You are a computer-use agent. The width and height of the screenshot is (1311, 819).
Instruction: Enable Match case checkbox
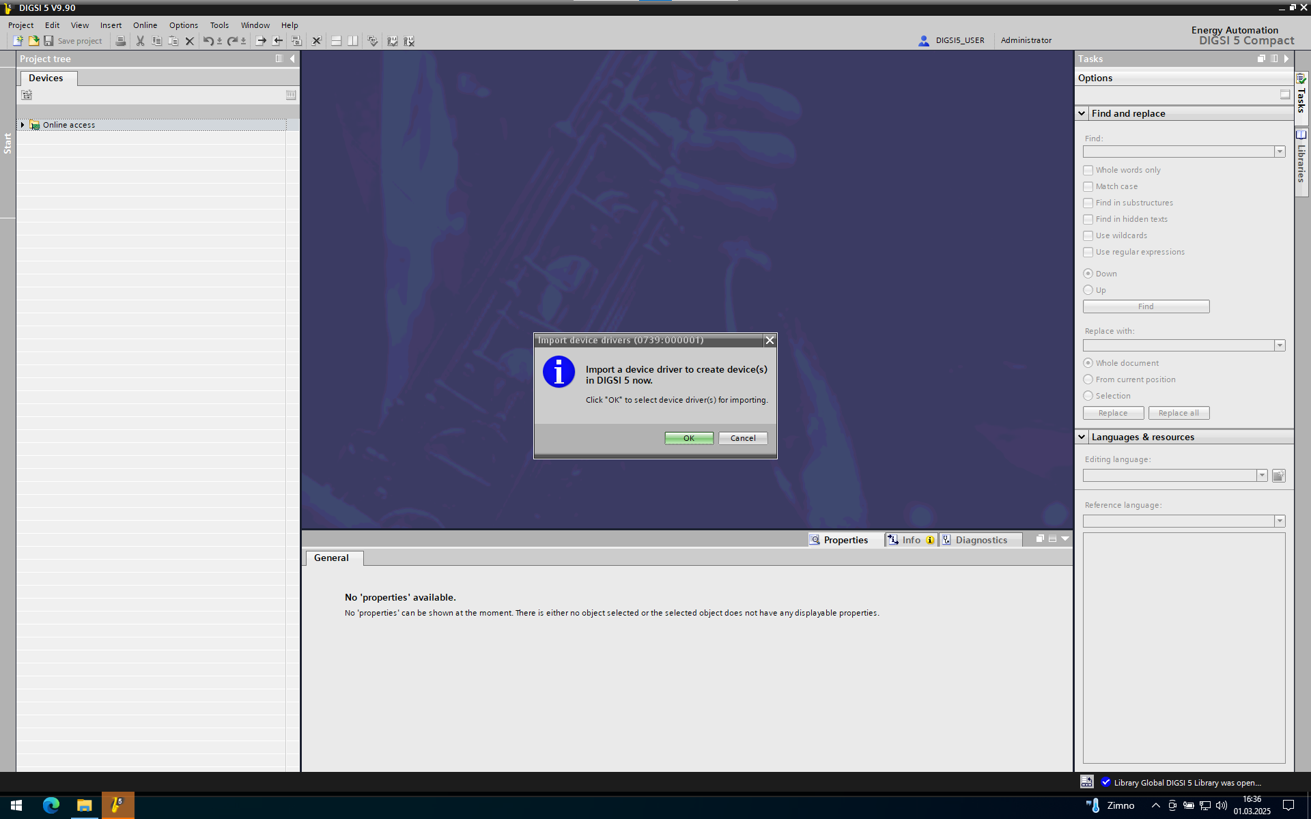point(1088,186)
